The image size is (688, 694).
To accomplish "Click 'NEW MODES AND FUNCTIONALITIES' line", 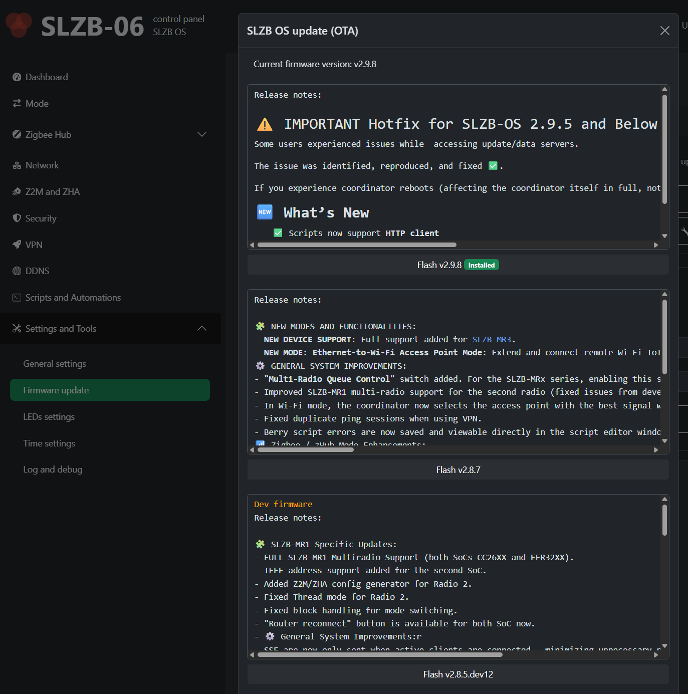I will tap(343, 327).
